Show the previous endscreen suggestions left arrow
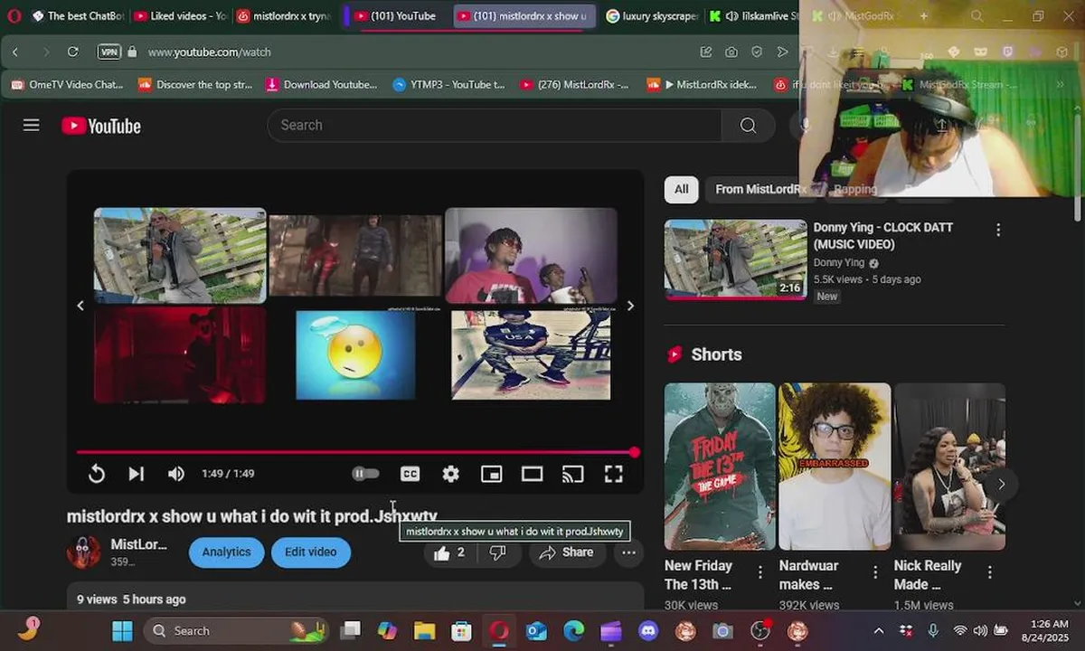The height and width of the screenshot is (651, 1085). (80, 306)
